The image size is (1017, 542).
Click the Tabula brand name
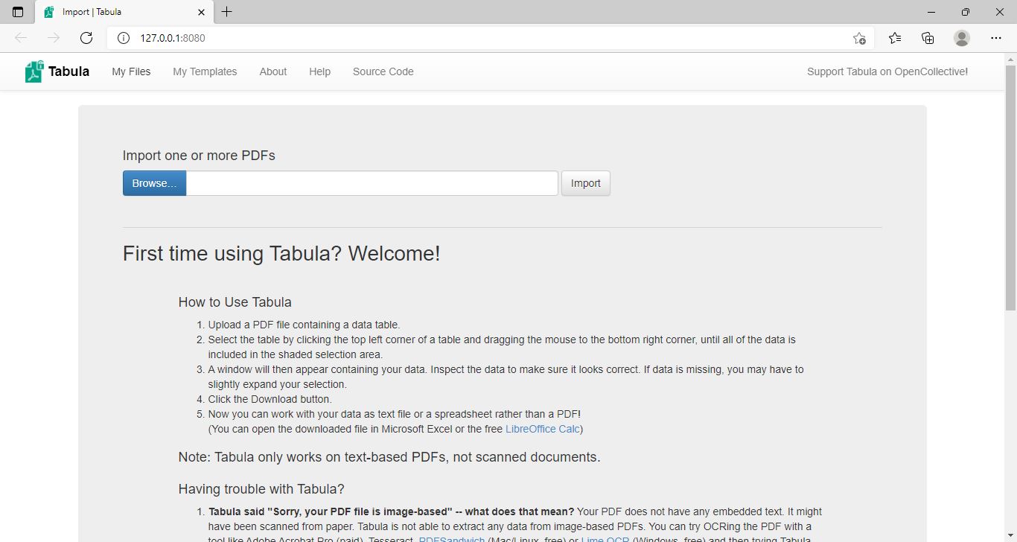coord(68,71)
